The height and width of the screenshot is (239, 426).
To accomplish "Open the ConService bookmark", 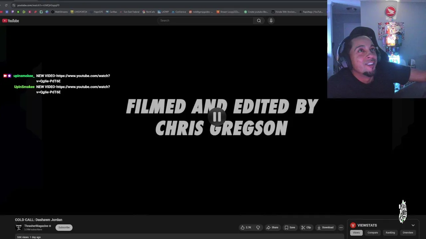I will point(179,12).
